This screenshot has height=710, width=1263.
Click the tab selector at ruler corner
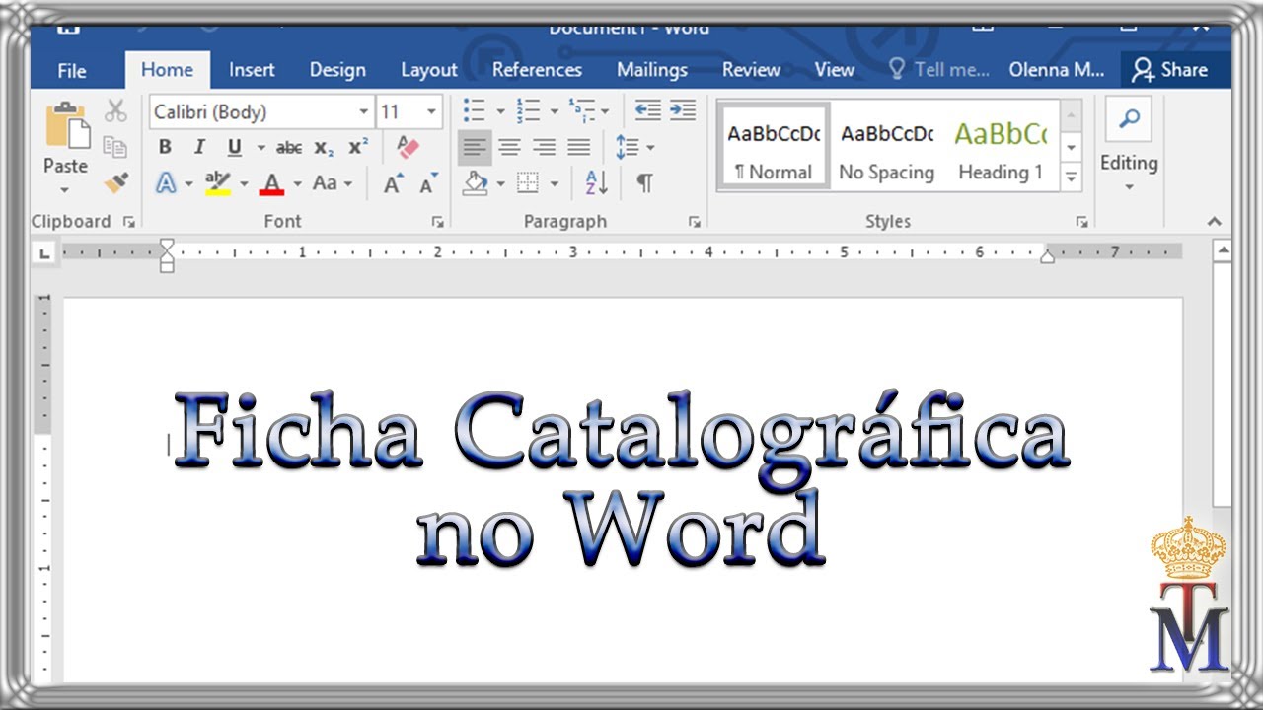pos(43,253)
